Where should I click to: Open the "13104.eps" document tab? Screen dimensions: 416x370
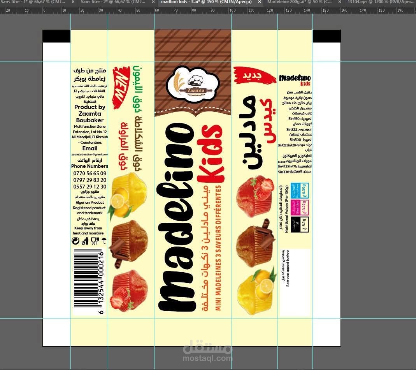[381, 2]
